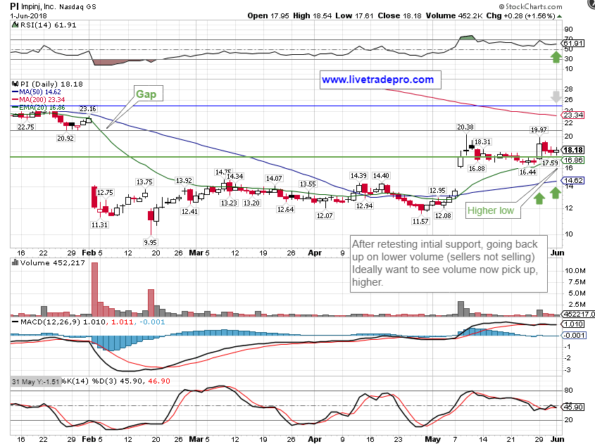595x444 pixels.
Task: Click the grey down arrow above 23.34 tag
Action: 556,98
